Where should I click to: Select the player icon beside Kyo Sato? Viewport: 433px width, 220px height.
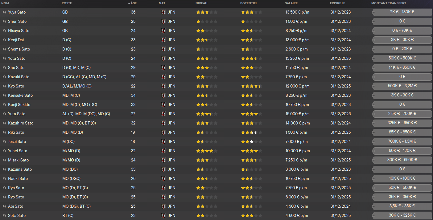4,86
